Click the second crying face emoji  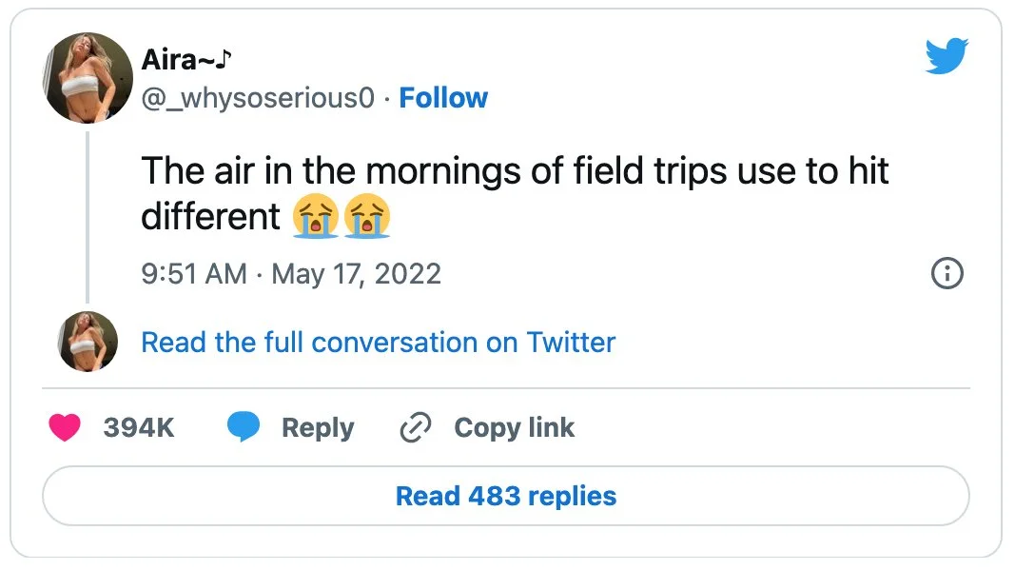pyautogui.click(x=366, y=218)
